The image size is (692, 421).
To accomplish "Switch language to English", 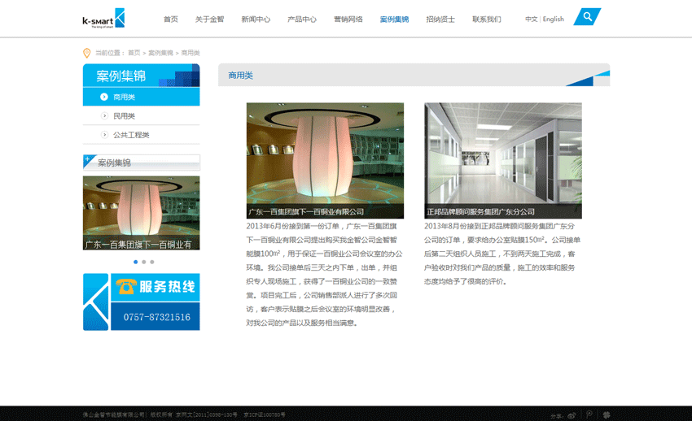I will click(554, 20).
